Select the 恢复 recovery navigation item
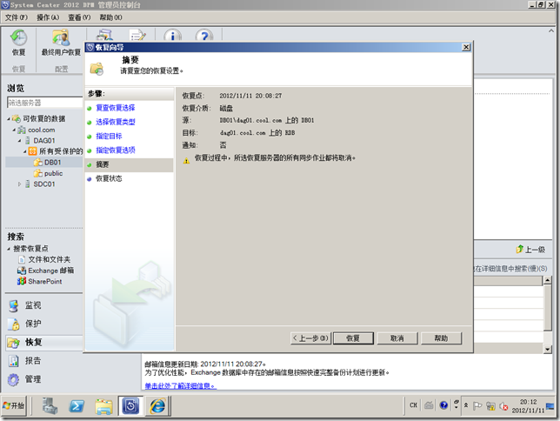Viewport: 560px width, 421px height. 43,343
